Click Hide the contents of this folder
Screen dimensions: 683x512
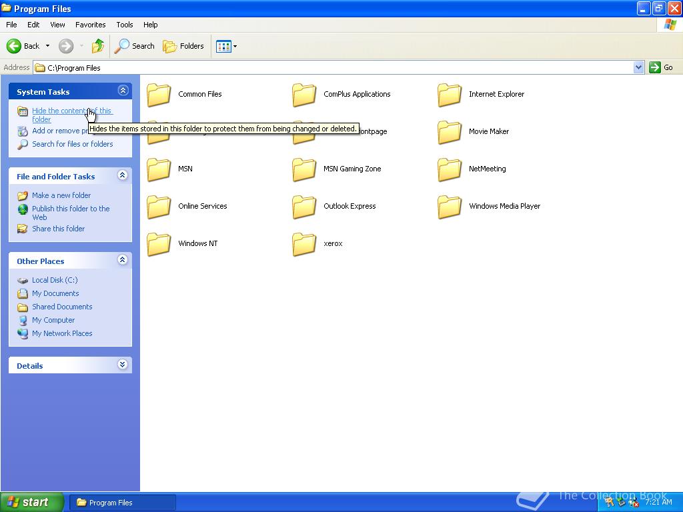(x=72, y=115)
